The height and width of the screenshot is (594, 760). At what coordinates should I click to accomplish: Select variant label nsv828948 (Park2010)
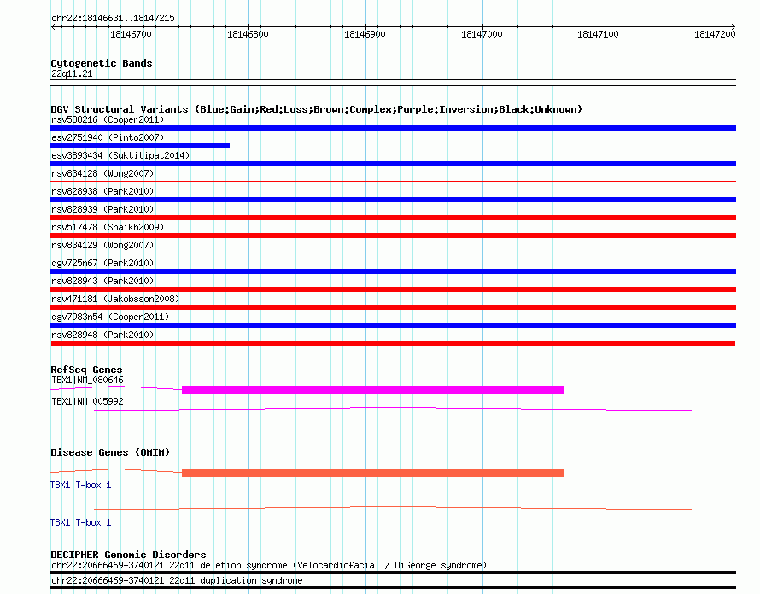(102, 335)
